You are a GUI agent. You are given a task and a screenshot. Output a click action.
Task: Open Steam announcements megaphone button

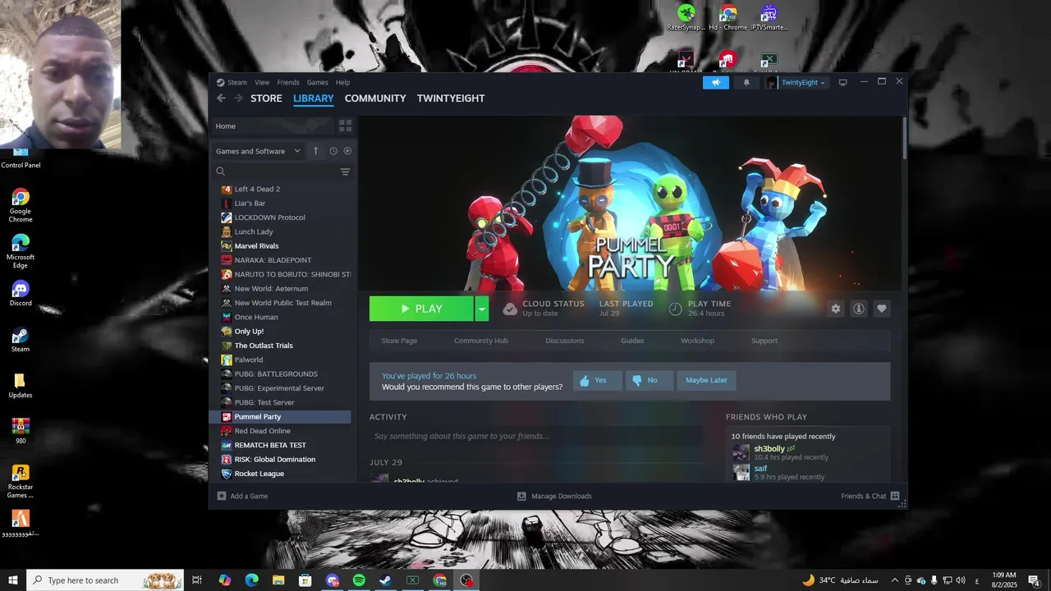[716, 82]
